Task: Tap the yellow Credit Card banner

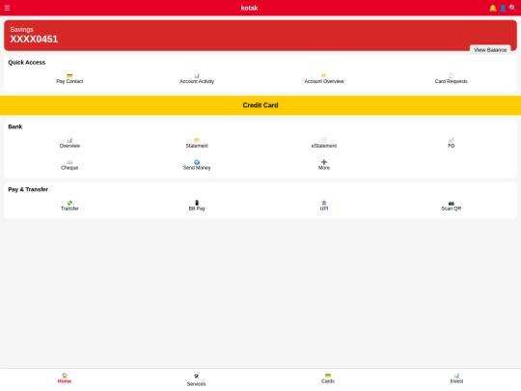Action: coord(260,105)
